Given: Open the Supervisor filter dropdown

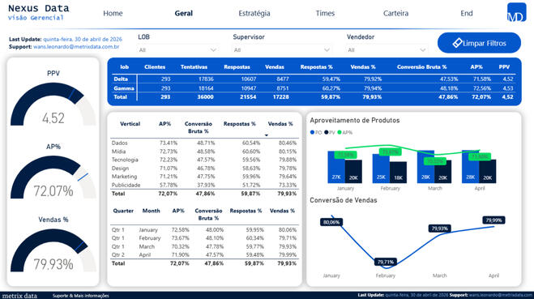Looking at the screenshot, I should coord(282,50).
